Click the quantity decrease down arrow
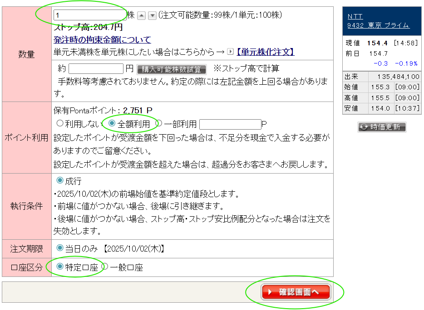 pos(153,15)
